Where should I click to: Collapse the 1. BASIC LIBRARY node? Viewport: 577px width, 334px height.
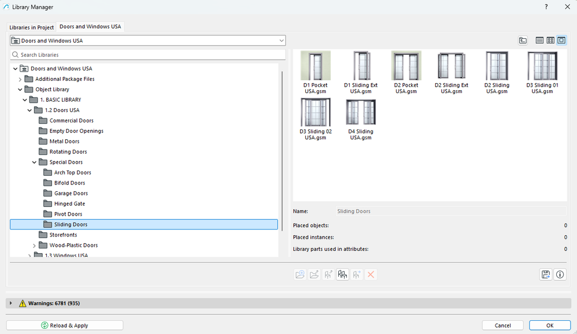click(x=25, y=100)
